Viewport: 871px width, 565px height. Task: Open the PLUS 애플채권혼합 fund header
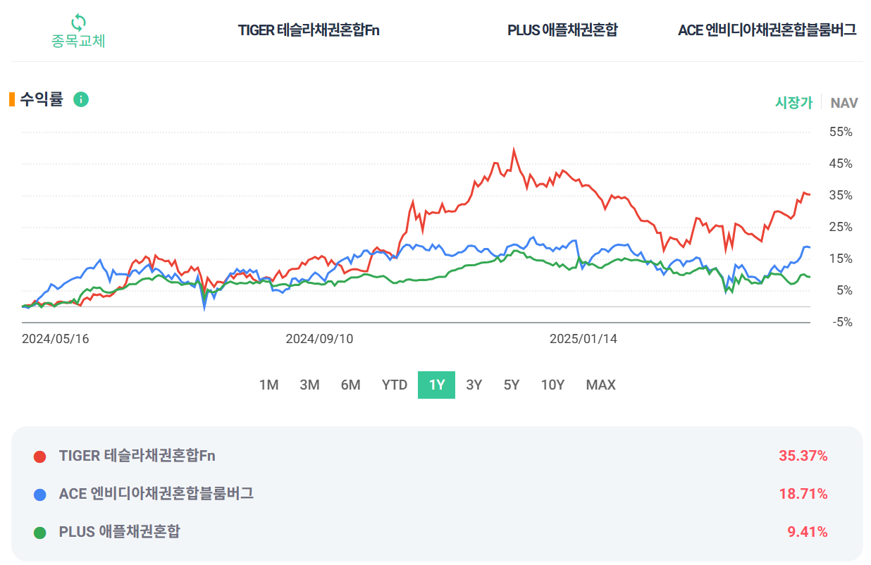coord(562,31)
